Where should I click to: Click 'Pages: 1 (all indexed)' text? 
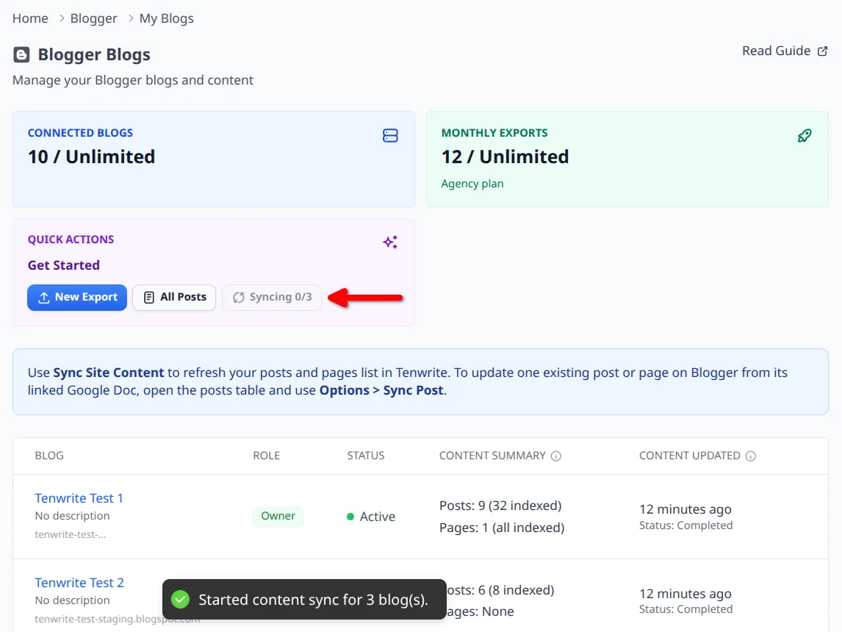pyautogui.click(x=502, y=528)
